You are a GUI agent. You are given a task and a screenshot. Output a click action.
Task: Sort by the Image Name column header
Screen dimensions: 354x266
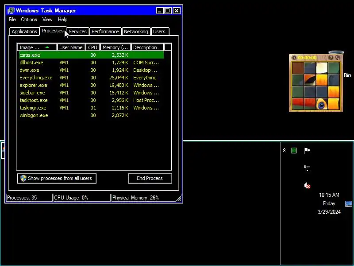click(x=37, y=47)
